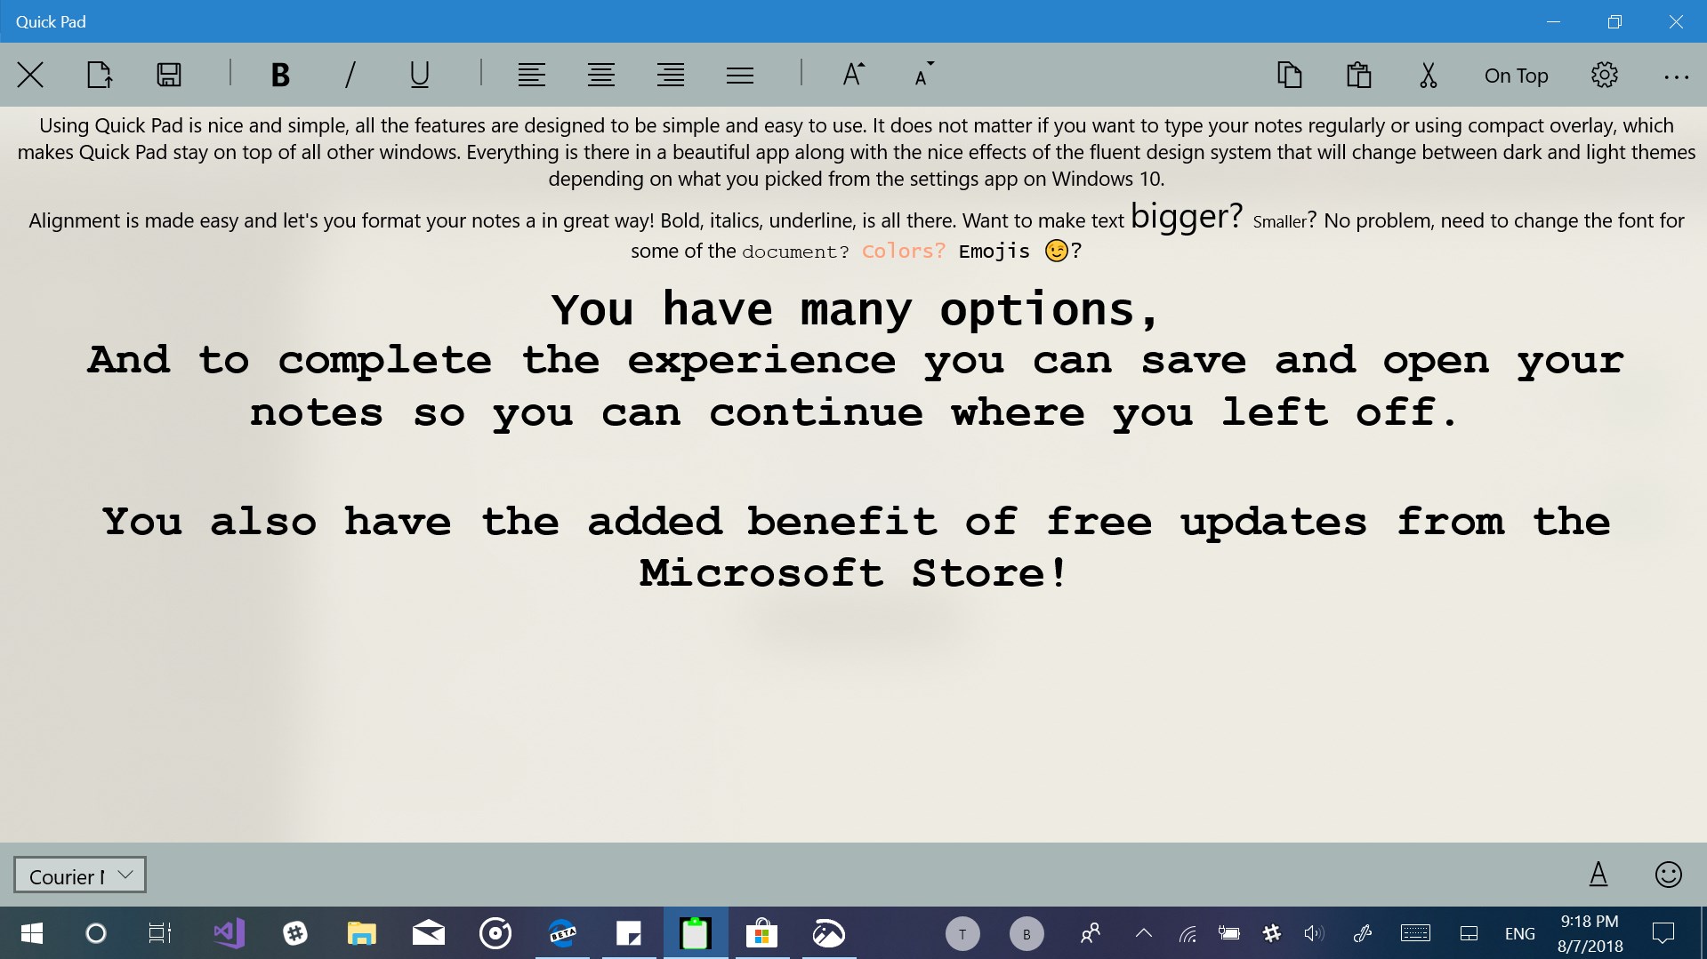Cut the selected text
1707x959 pixels.
pyautogui.click(x=1428, y=76)
